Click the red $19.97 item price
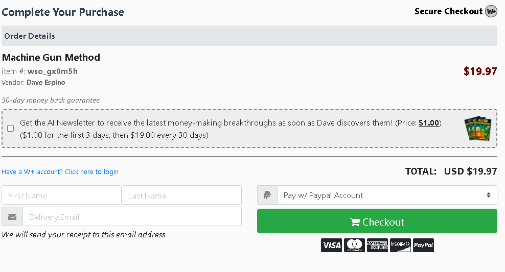Image resolution: width=505 pixels, height=272 pixels. [480, 71]
